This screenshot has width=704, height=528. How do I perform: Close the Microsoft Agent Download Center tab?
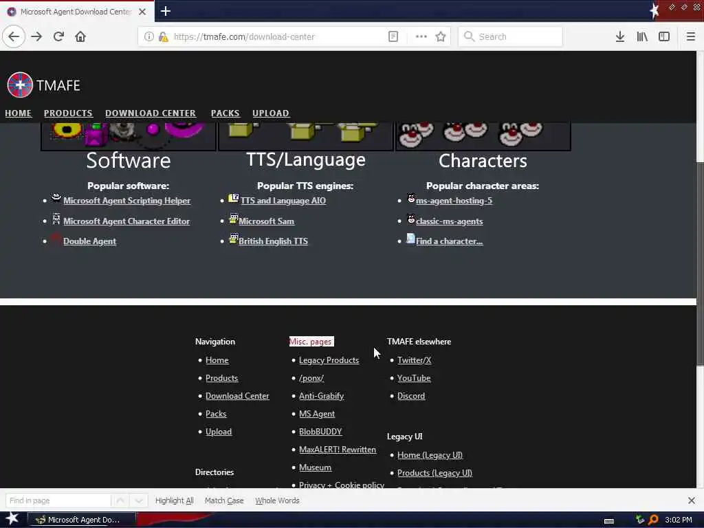click(x=142, y=12)
